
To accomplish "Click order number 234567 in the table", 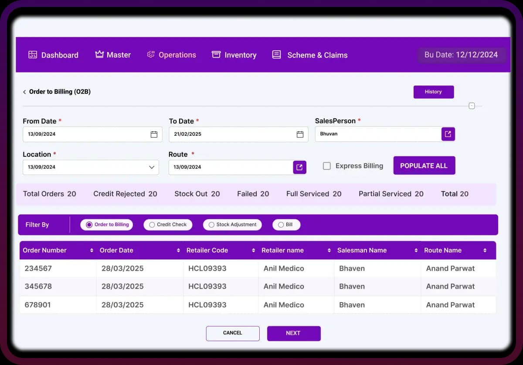I will [38, 268].
